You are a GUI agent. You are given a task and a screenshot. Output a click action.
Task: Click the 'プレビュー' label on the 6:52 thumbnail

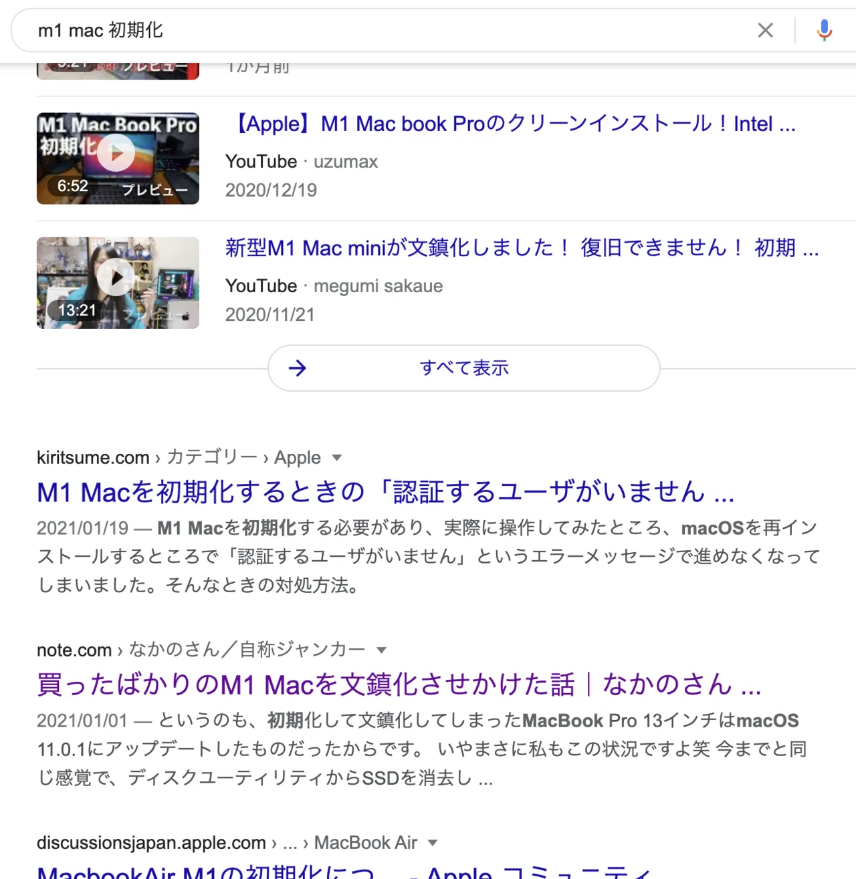(155, 191)
